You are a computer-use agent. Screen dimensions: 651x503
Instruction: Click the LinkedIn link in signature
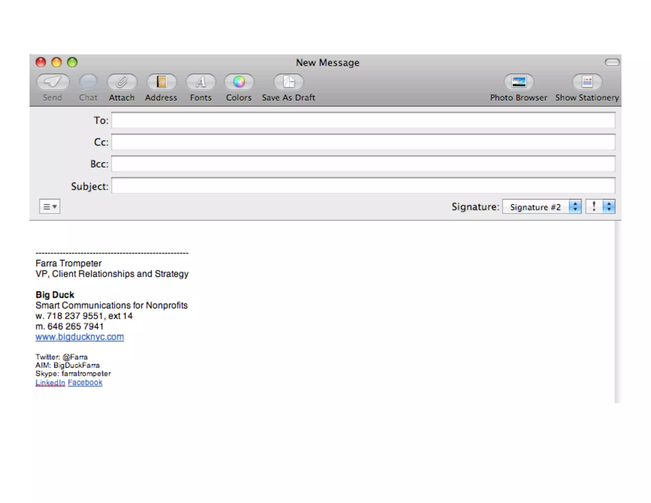click(50, 382)
